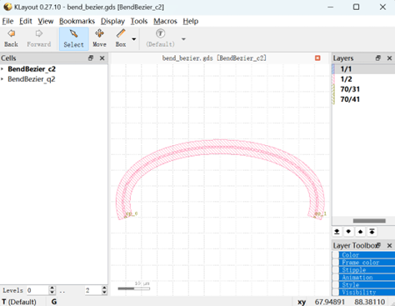Move selected layer up one step

[360, 232]
